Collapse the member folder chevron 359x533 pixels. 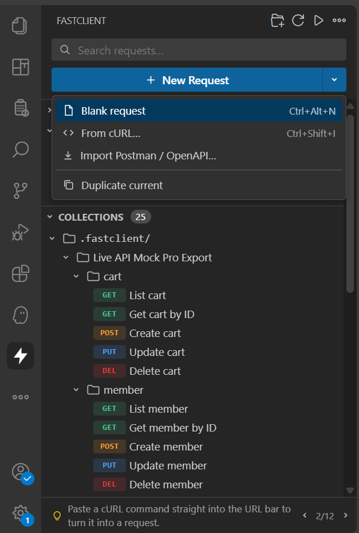(76, 390)
